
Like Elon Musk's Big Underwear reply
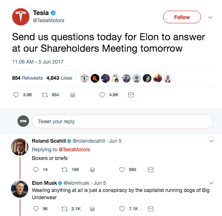pos(122,209)
